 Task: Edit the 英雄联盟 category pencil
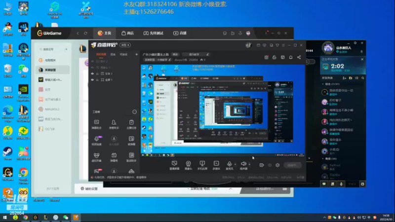[170, 60]
